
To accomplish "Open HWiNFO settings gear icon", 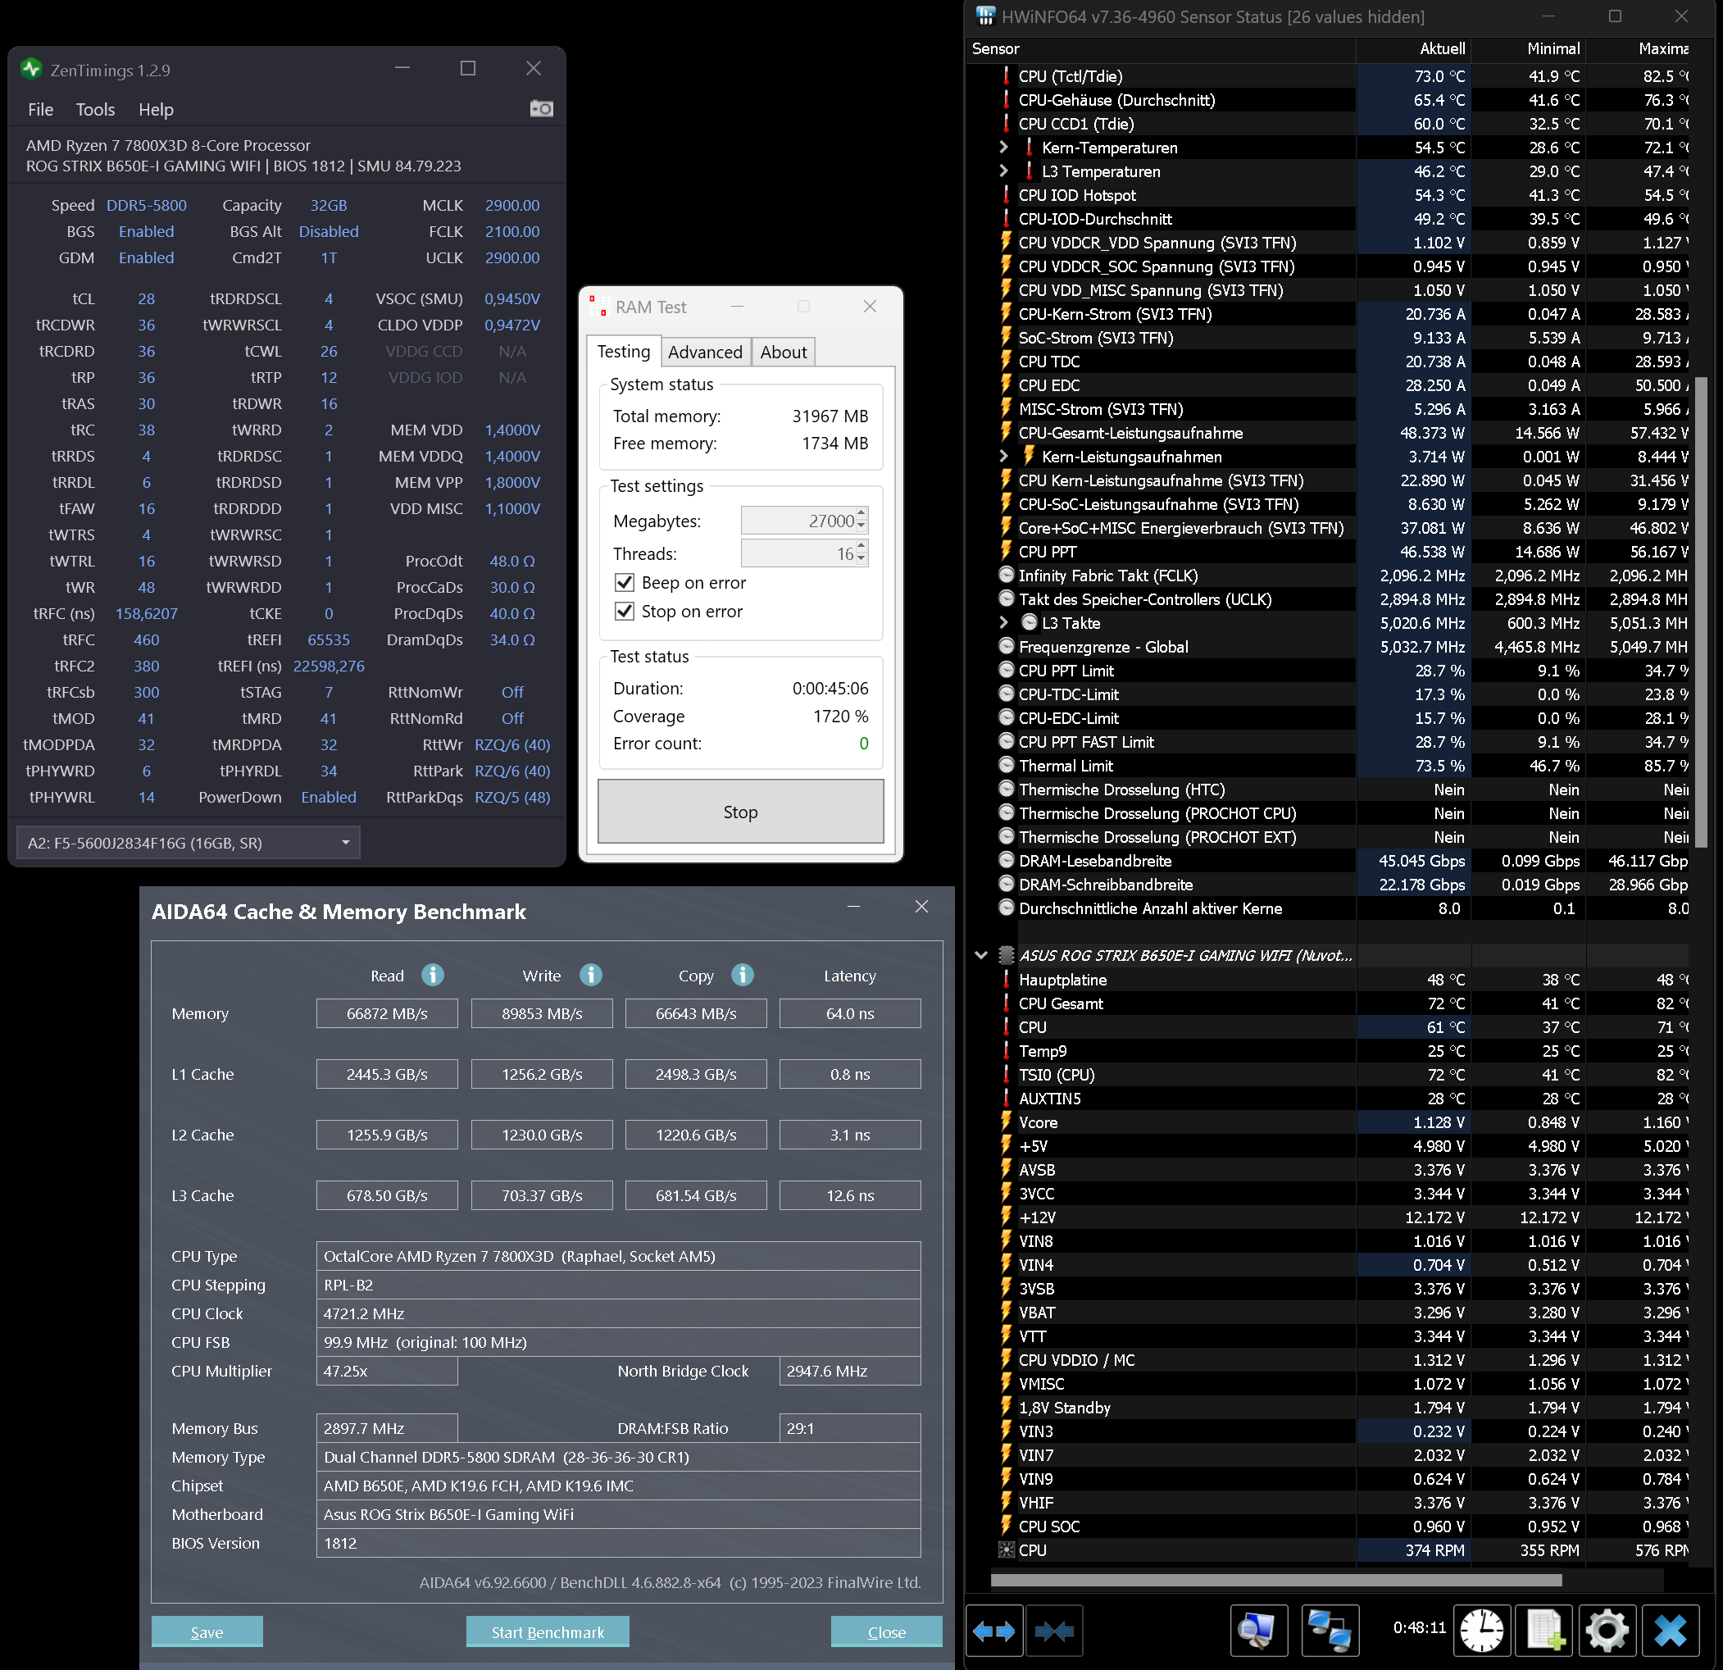I will 1607,1631.
